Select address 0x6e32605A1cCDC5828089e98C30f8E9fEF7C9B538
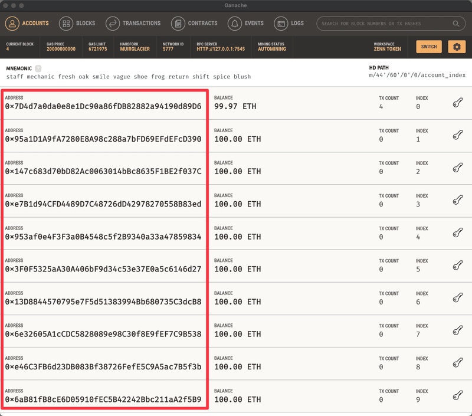Screen dimensions: 472x416 pos(103,334)
